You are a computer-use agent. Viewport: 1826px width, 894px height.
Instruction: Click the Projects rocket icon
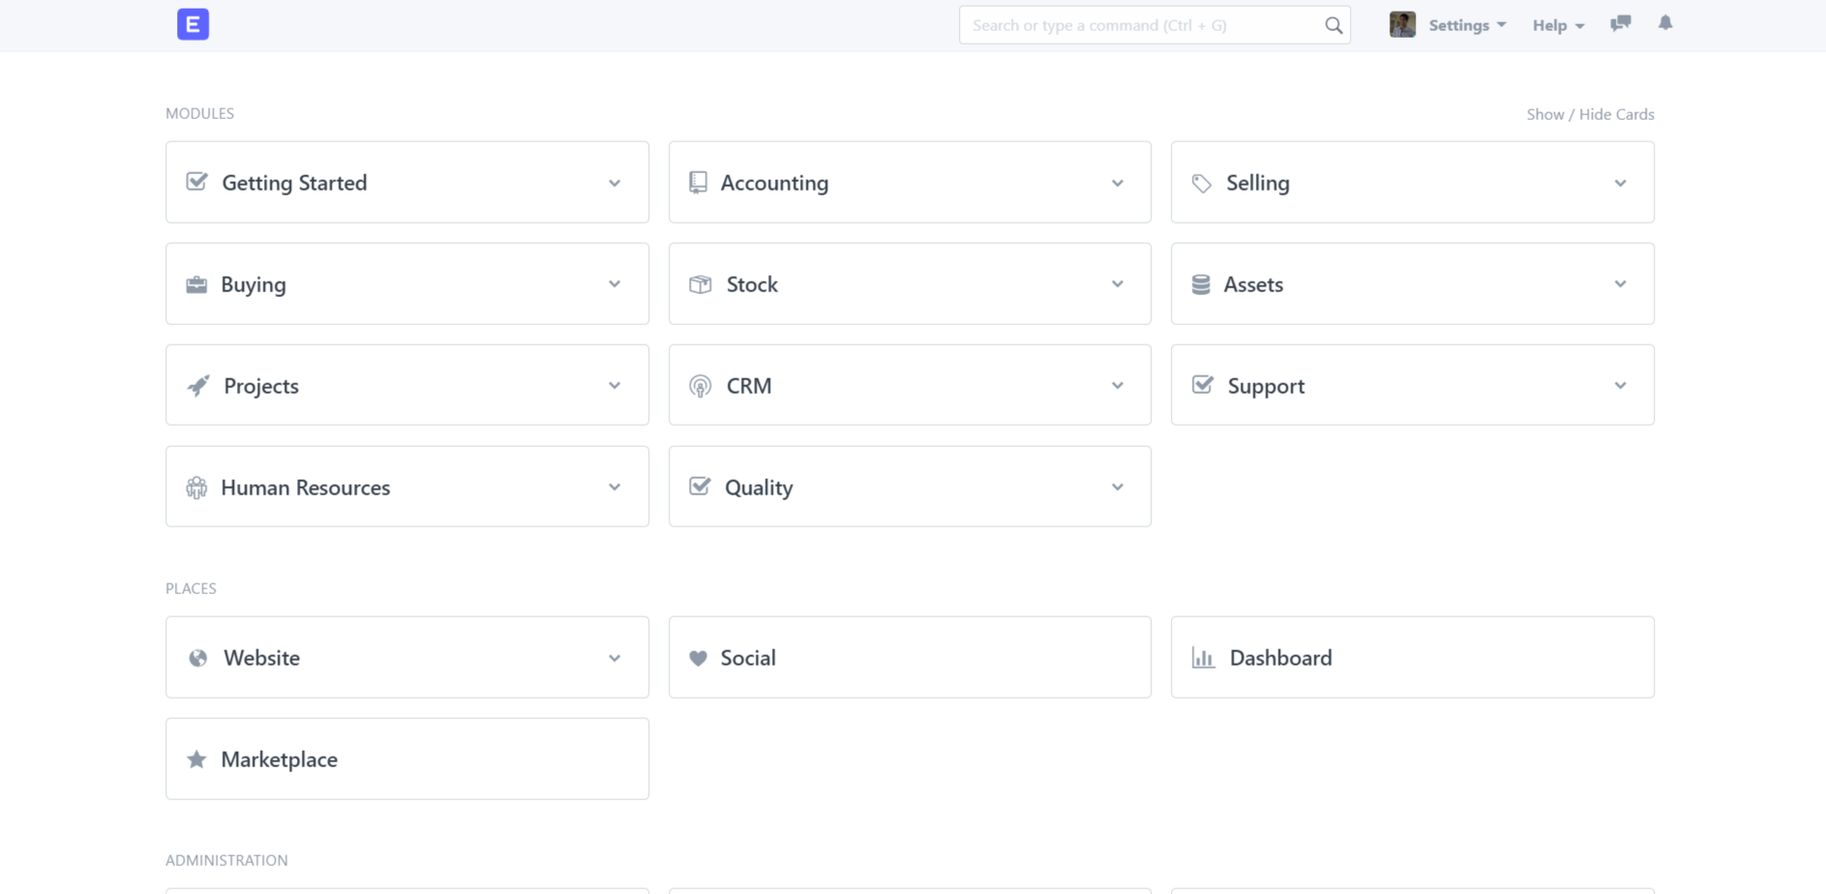tap(198, 386)
